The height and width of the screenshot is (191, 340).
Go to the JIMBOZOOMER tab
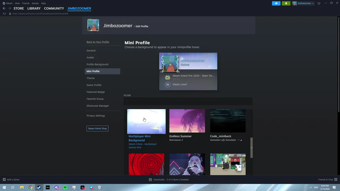[x=79, y=8]
